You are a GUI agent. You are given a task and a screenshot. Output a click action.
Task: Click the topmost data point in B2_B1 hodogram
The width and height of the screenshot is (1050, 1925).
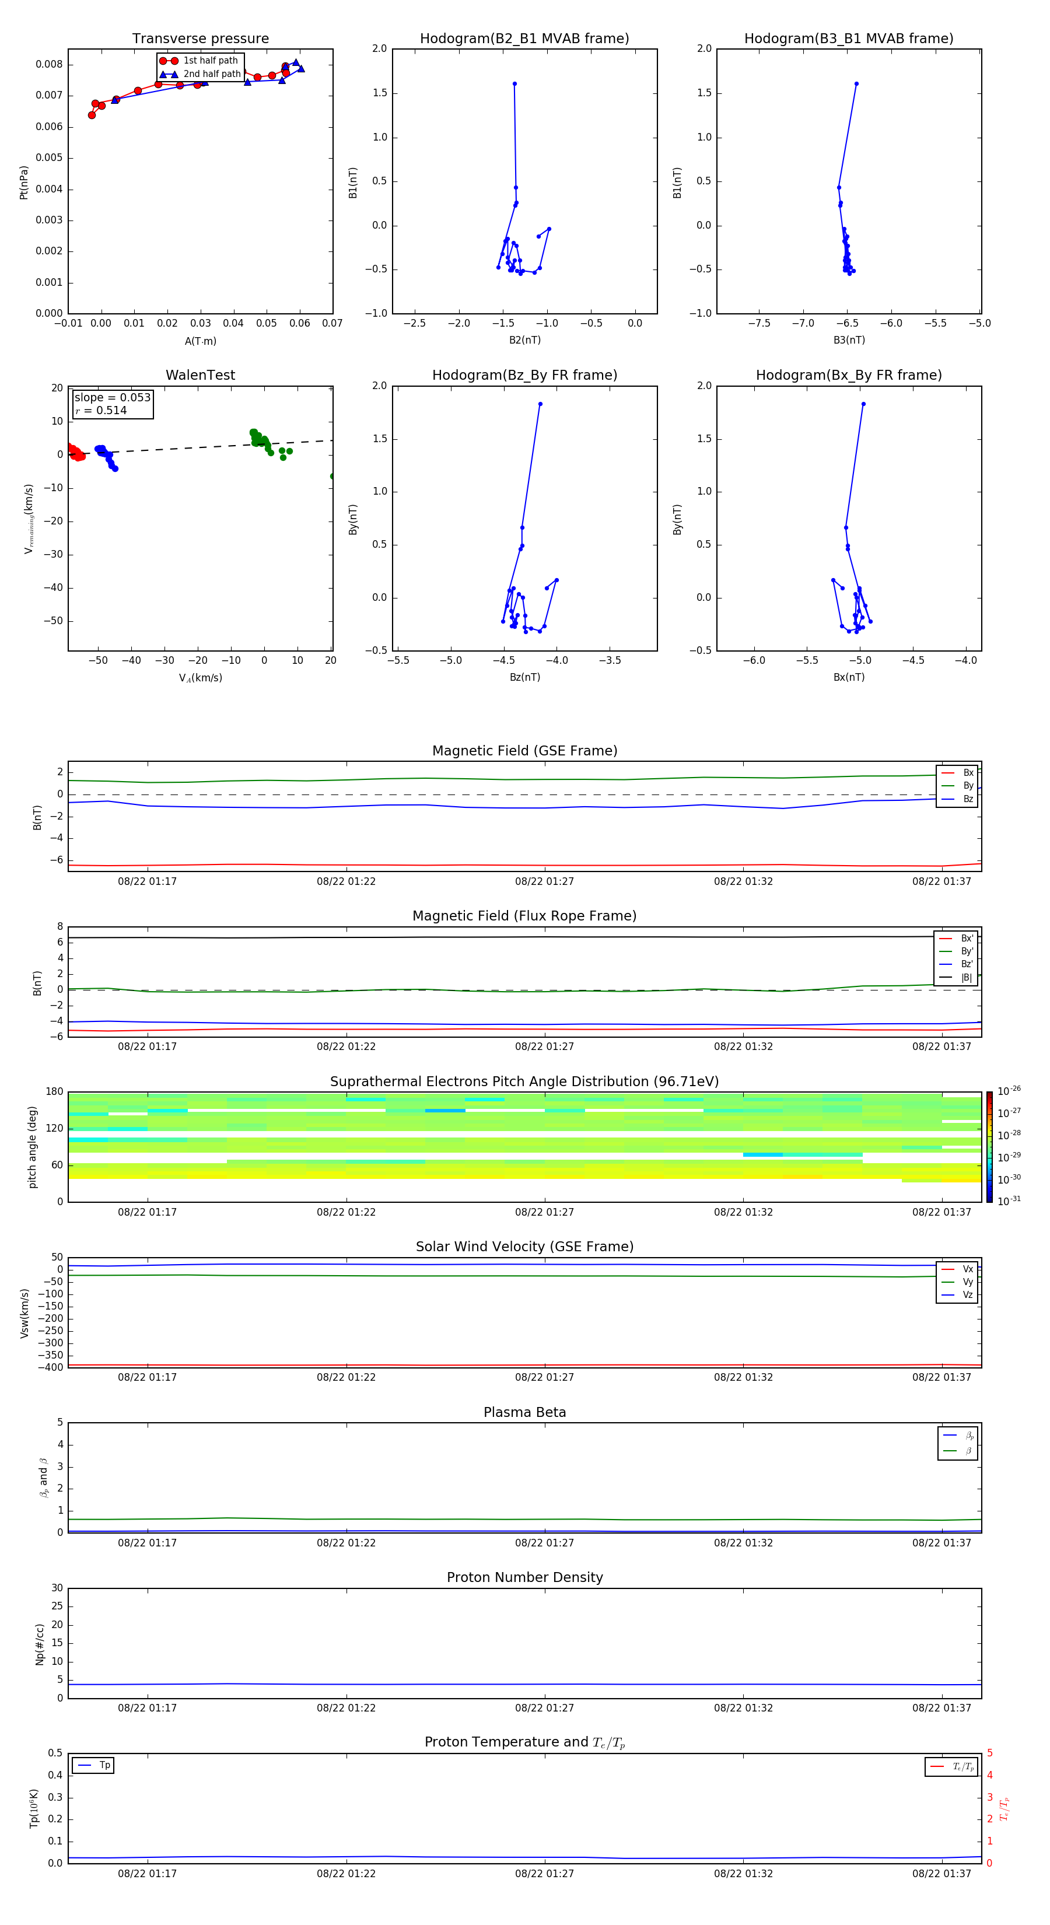coord(514,83)
